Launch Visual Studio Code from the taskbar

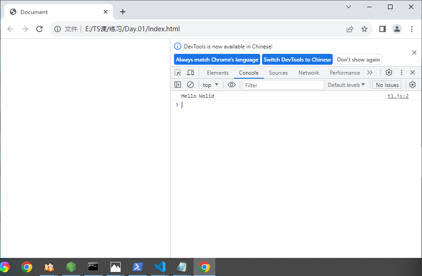pos(160,267)
